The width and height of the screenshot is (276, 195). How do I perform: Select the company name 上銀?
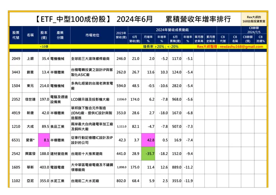click(x=30, y=59)
